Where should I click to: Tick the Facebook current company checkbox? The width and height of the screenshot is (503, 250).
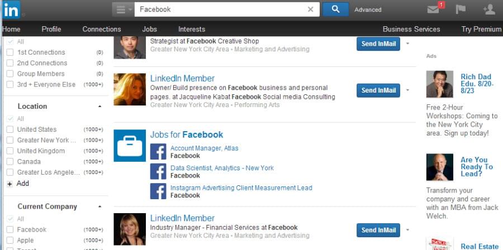pyautogui.click(x=10, y=229)
